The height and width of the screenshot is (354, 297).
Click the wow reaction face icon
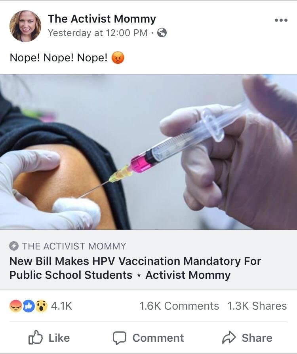[41, 306]
